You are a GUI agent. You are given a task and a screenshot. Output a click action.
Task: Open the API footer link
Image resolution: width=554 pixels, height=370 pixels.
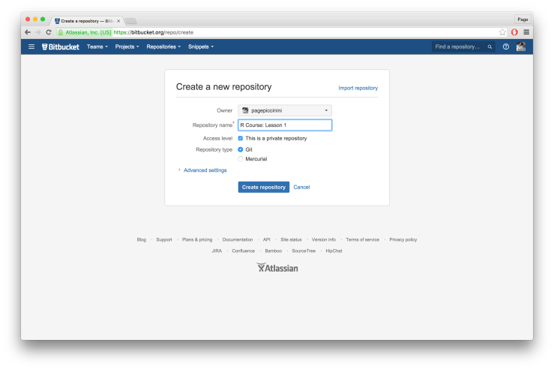[266, 239]
